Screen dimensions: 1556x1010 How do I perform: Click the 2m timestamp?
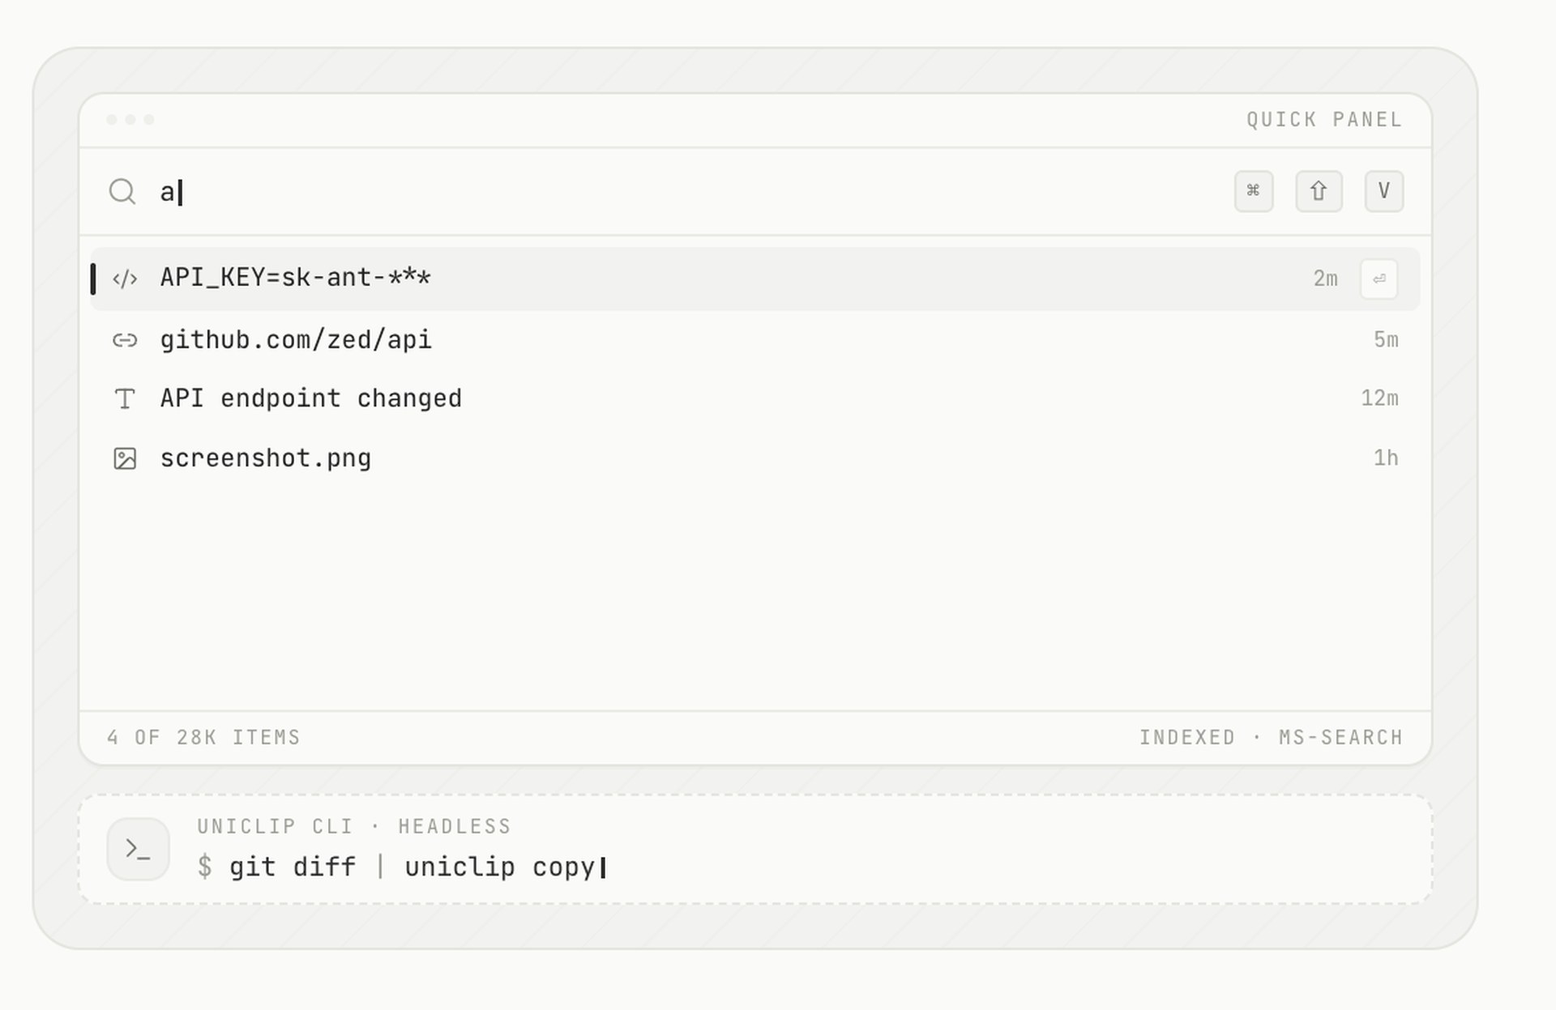tap(1325, 279)
